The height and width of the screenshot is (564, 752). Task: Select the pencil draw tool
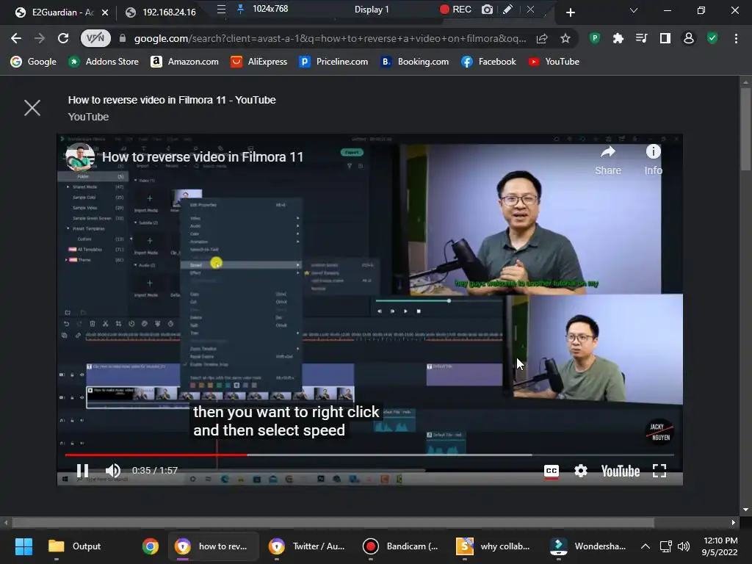tap(508, 10)
